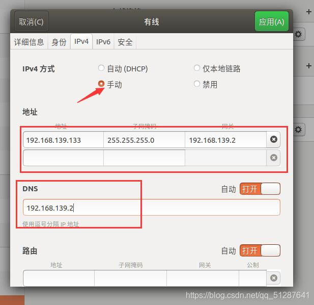The image size is (314, 305).
Task: Choose 仅本地链路 radio option
Action: coord(217,68)
